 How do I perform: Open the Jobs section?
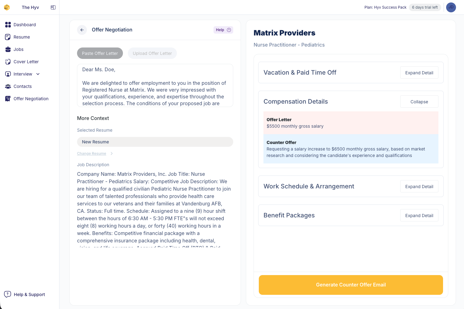18,49
